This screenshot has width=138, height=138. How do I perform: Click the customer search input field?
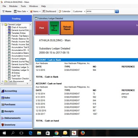[100, 11]
